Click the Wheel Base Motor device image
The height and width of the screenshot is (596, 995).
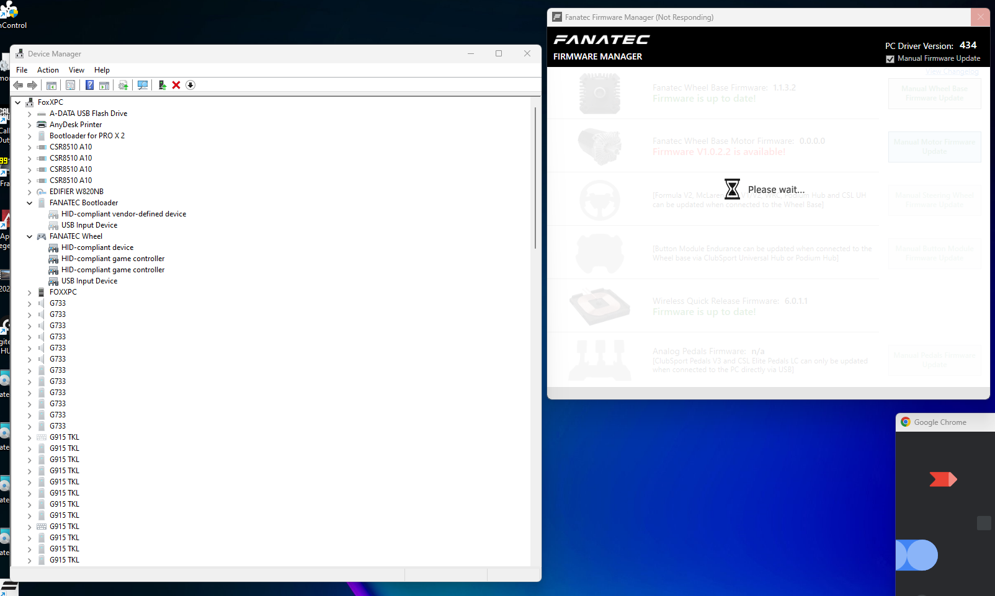[599, 146]
